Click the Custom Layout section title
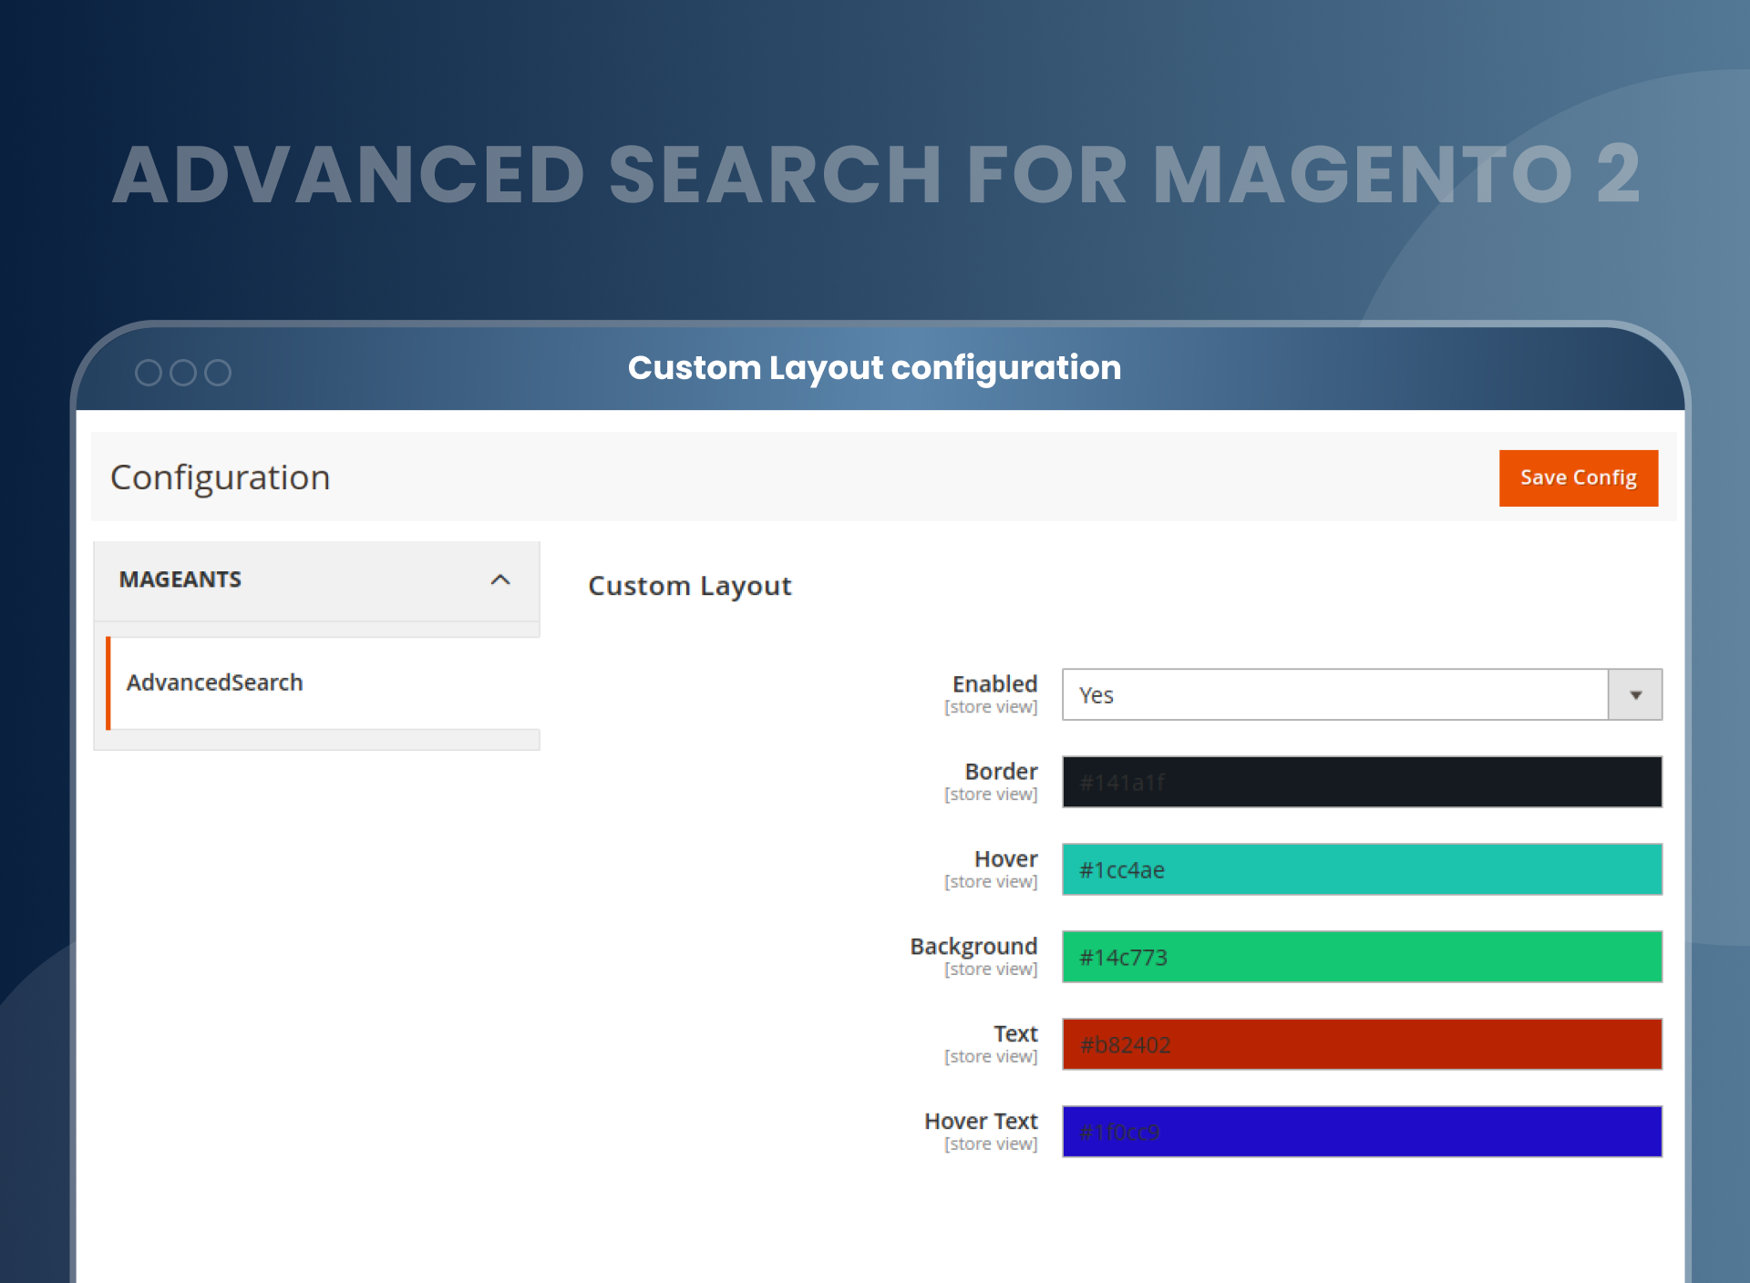 tap(689, 586)
